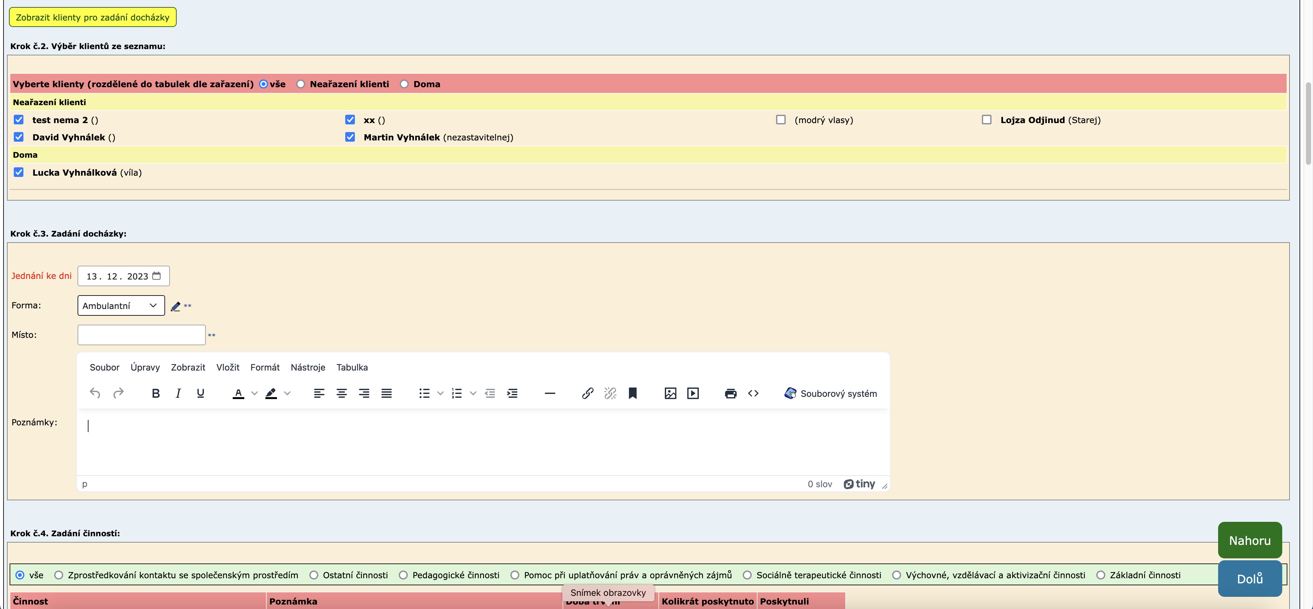Insert an image via toolbar icon

coord(670,393)
